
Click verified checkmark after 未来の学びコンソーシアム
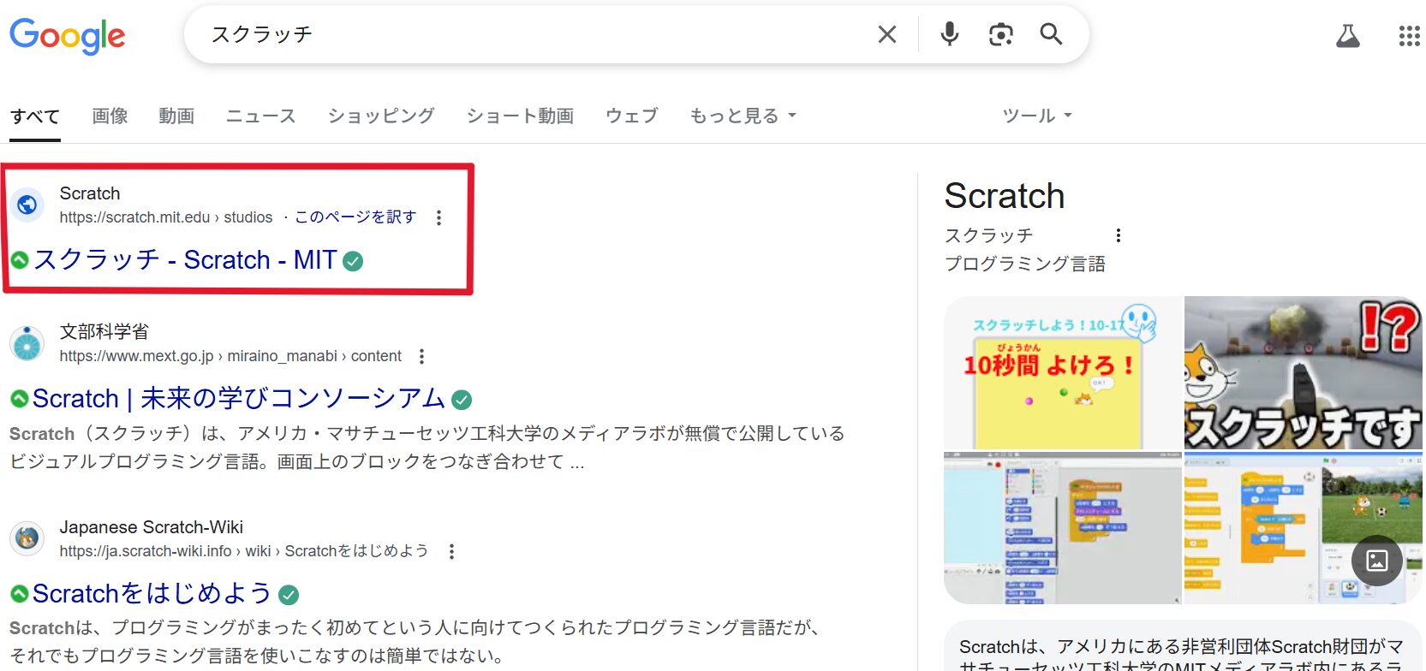coord(462,400)
